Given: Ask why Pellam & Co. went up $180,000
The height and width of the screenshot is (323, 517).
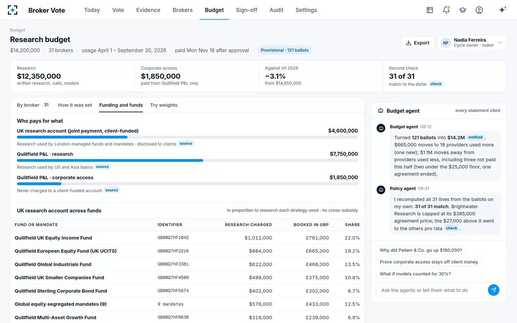Looking at the screenshot, I should [421, 250].
